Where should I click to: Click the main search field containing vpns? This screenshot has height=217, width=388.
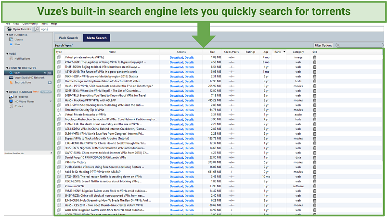tap(211, 29)
